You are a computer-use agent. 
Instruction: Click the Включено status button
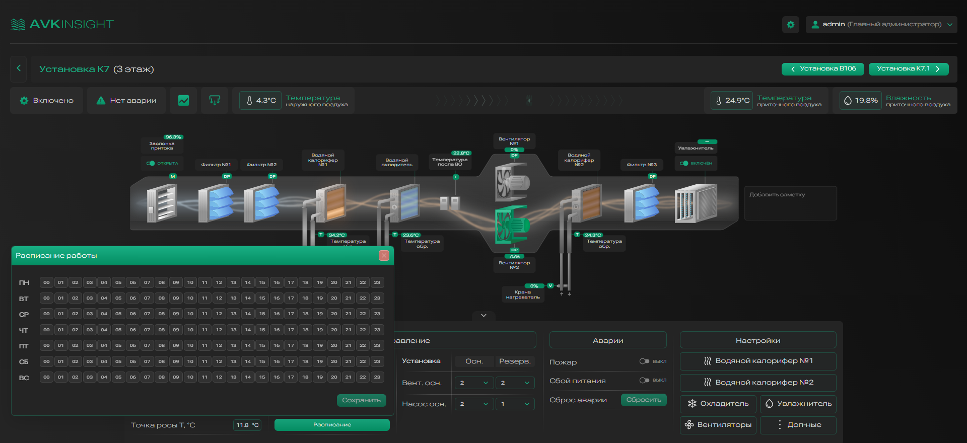tap(46, 100)
